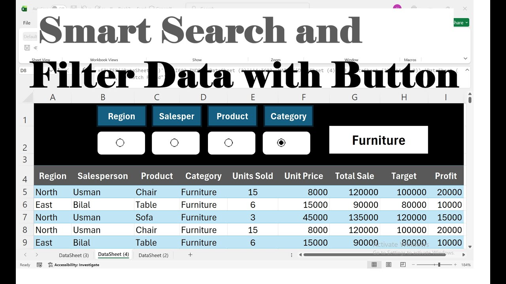
Task: Click Chair cell in row 5
Action: pyautogui.click(x=157, y=192)
